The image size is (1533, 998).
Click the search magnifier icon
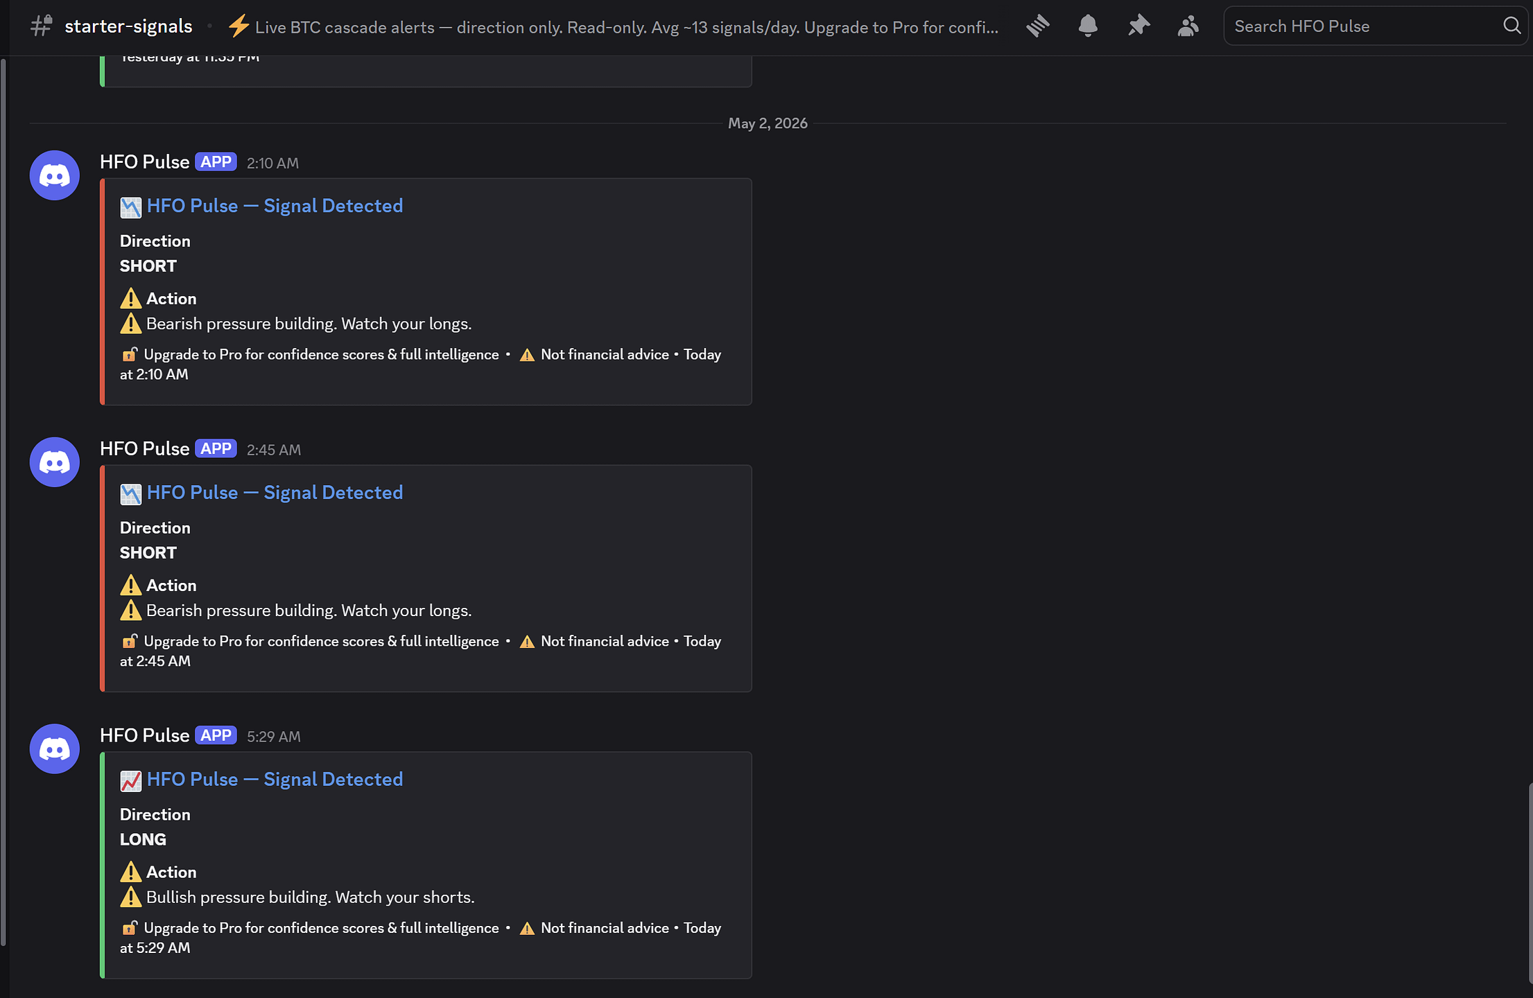[1512, 26]
